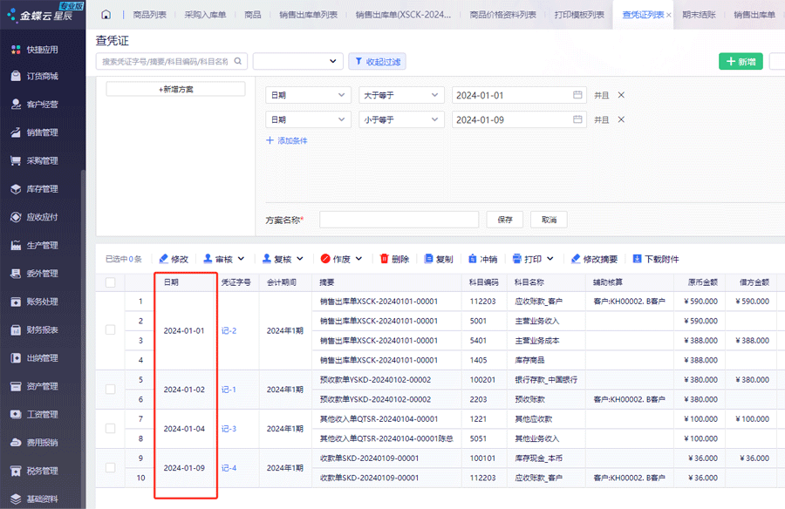785x509 pixels.
Task: Switch to 销售出库单列表 tab
Action: (308, 15)
